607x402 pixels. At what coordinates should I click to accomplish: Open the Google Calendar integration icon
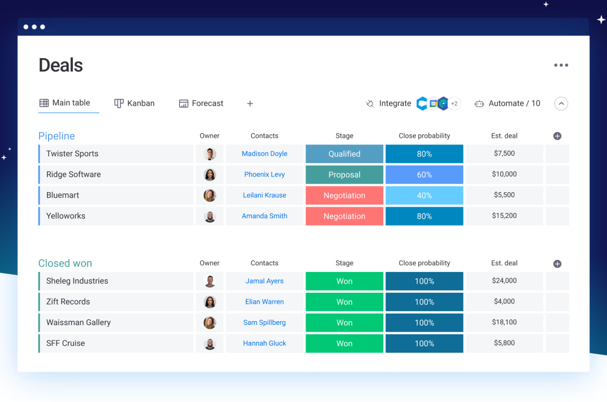click(x=433, y=104)
